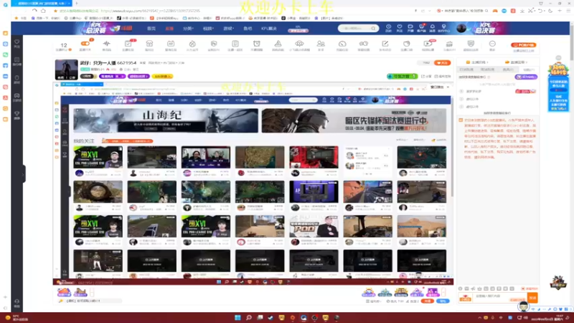This screenshot has width=574, height=323.
Task: Open the 鱼吧 header tab
Action: pyautogui.click(x=248, y=29)
